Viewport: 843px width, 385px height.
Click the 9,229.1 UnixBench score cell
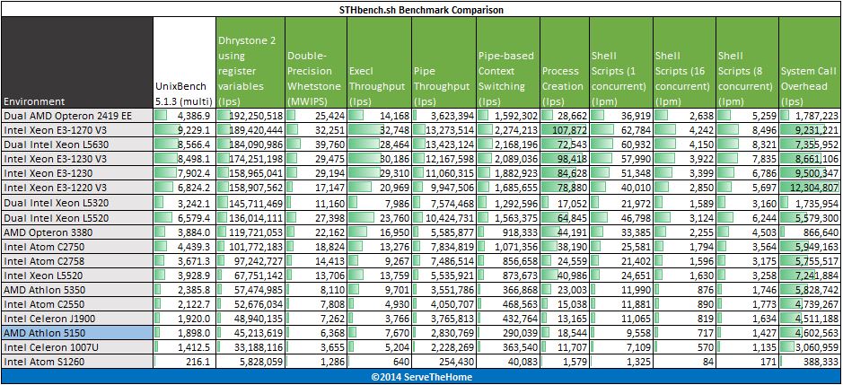tap(184, 129)
